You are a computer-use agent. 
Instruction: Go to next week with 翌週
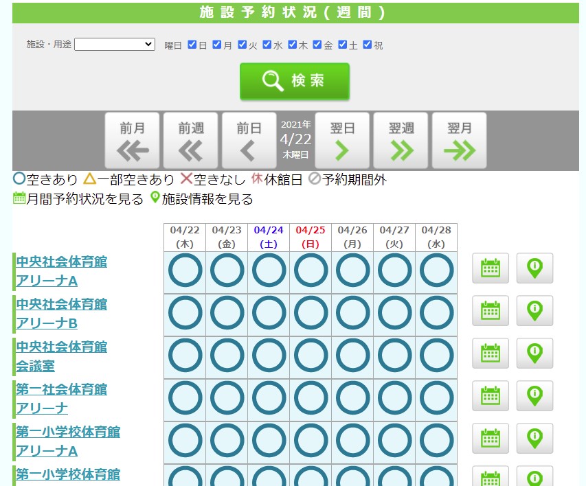pyautogui.click(x=401, y=141)
